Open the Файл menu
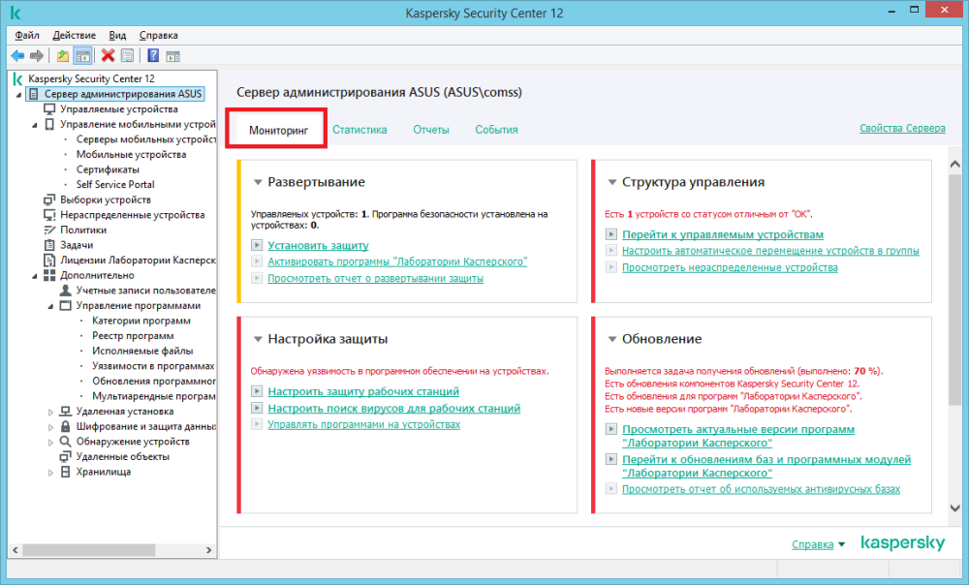This screenshot has width=969, height=585. click(27, 35)
